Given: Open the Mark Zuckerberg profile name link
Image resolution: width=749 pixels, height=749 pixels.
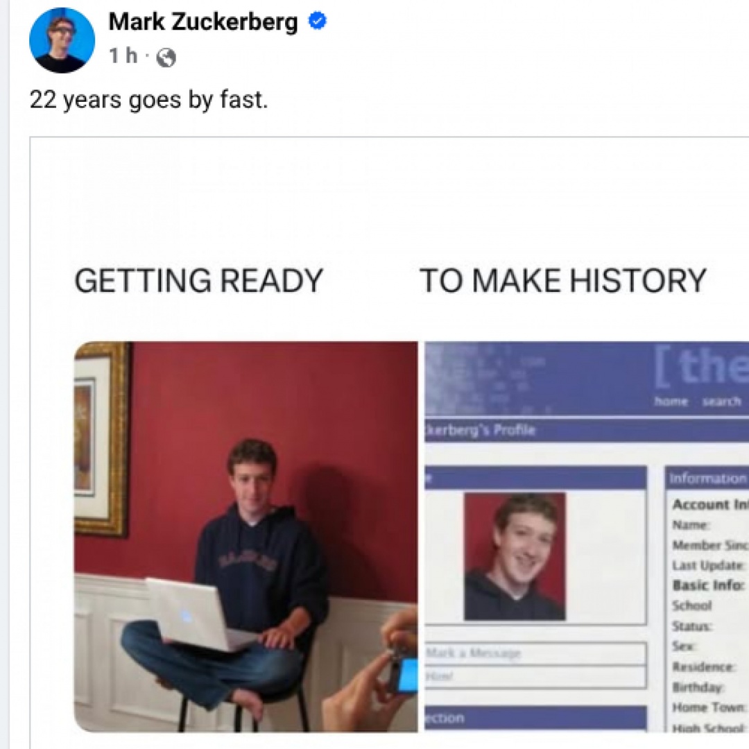Looking at the screenshot, I should 203,22.
